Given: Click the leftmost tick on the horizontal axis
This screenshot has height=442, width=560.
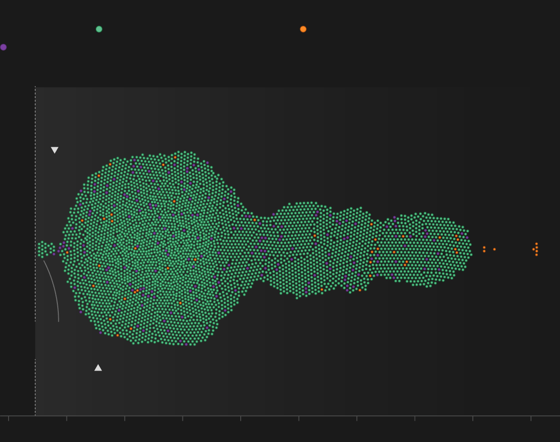Looking at the screenshot, I should point(9,418).
